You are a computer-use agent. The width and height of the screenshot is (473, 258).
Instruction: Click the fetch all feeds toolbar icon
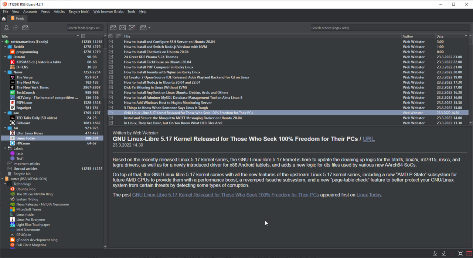6,28
